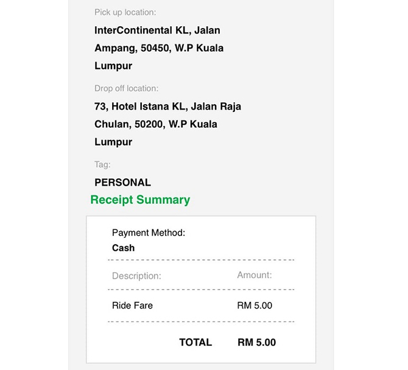The image size is (408, 370).
Task: Click the InterContinental KL pickup address
Action: click(159, 48)
